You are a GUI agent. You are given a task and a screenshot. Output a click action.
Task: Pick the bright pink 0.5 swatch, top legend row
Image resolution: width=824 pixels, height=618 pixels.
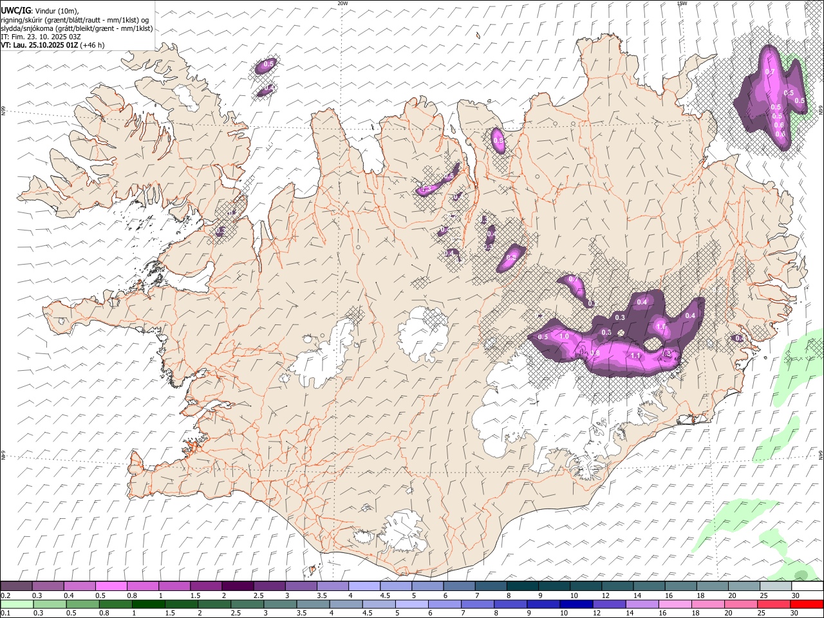pyautogui.click(x=111, y=586)
